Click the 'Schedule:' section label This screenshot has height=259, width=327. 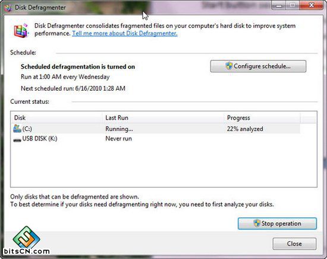(23, 53)
